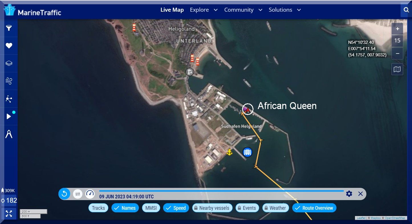Open the map type selector icon

(x=397, y=69)
